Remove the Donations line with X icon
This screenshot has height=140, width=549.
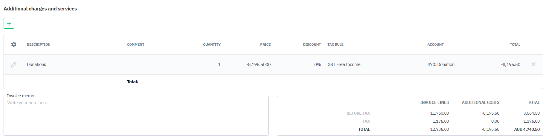(x=533, y=64)
